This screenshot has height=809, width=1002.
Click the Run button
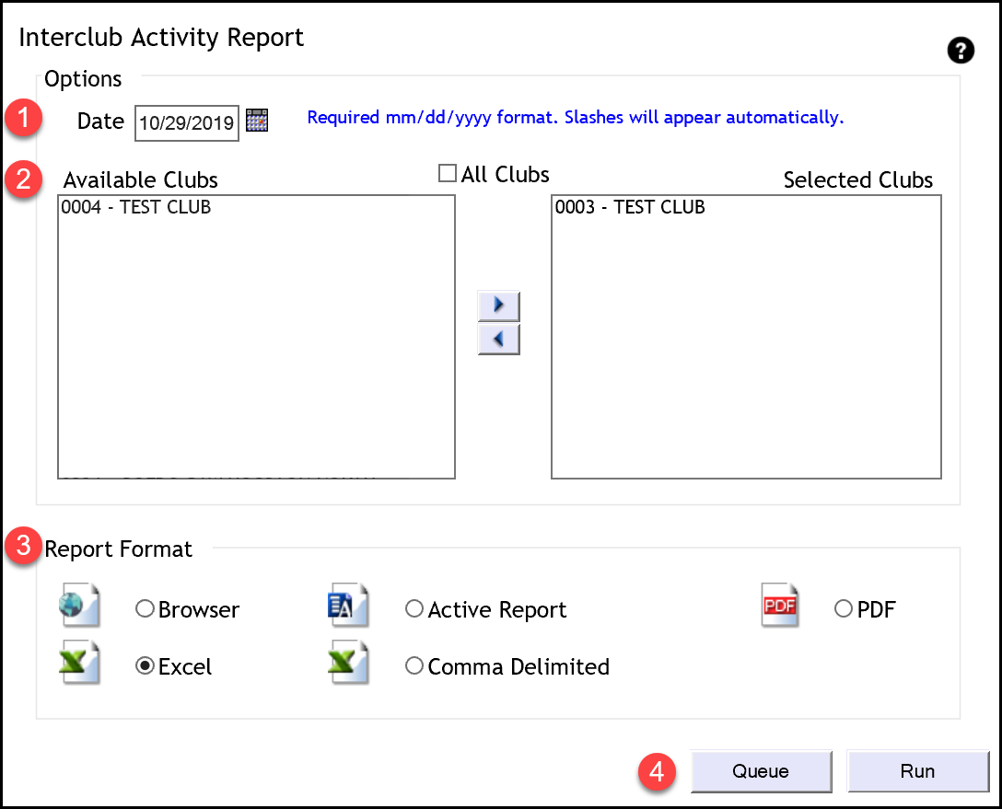click(917, 771)
